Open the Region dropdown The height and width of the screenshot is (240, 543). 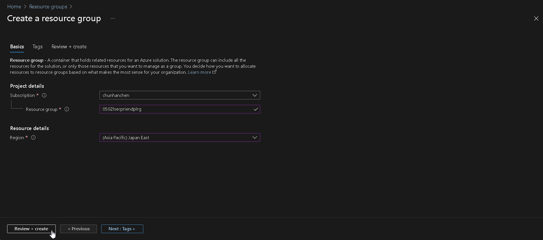180,137
